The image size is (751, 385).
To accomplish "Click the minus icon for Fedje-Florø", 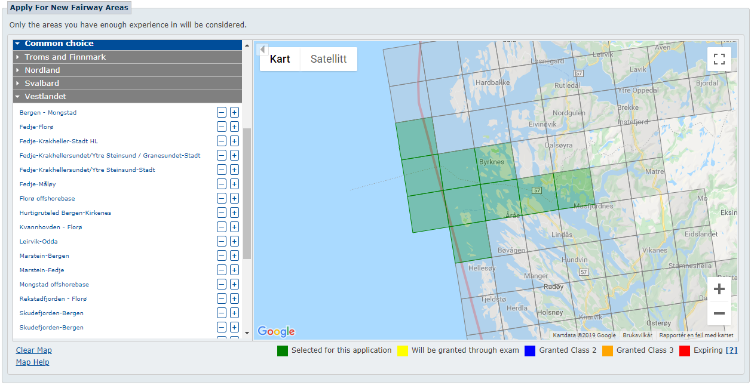I will click(222, 127).
